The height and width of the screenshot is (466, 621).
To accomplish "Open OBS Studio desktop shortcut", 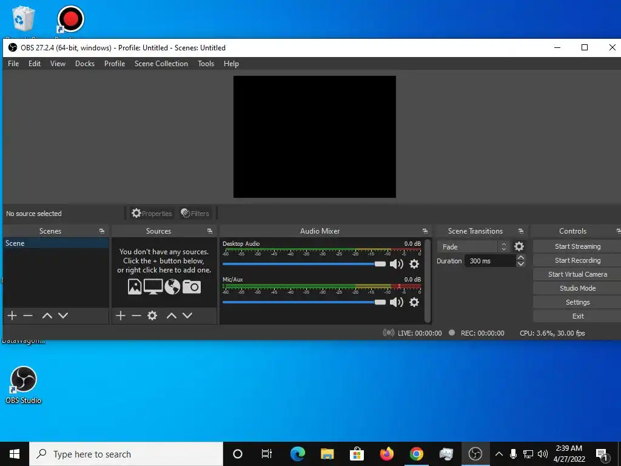I will tap(24, 385).
